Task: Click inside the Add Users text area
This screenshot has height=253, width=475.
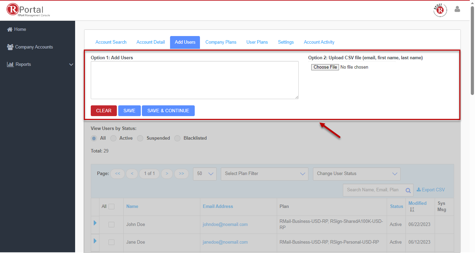Action: [x=194, y=80]
